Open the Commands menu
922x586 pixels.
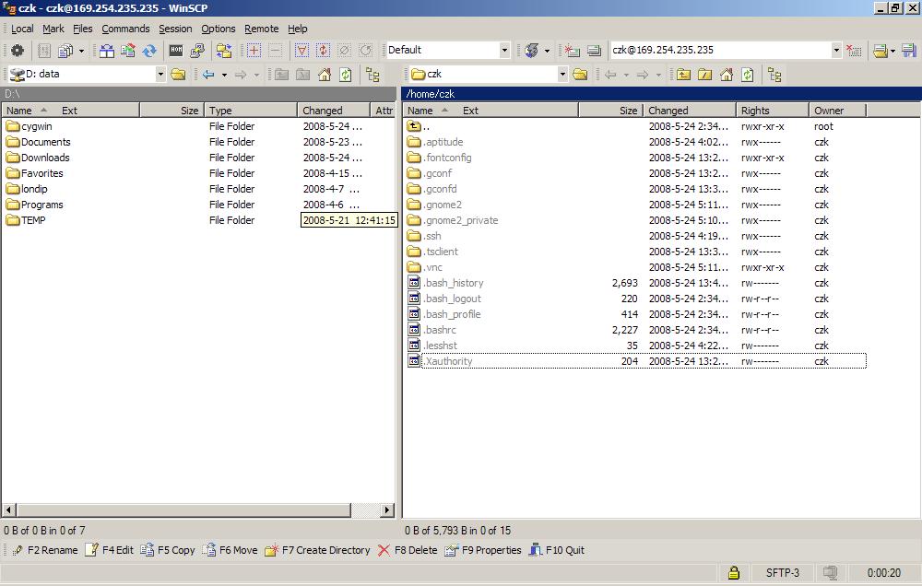[125, 29]
